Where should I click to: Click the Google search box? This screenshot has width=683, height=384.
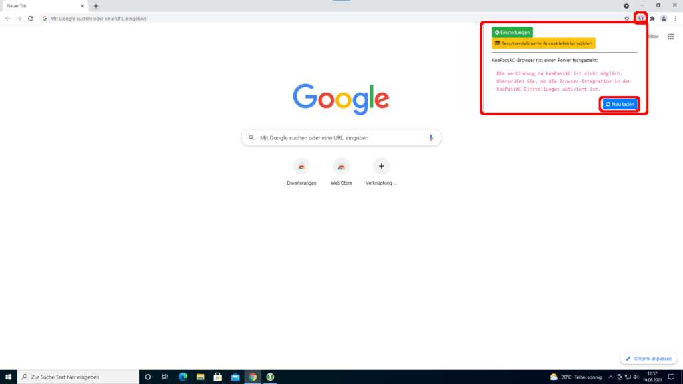tap(341, 137)
